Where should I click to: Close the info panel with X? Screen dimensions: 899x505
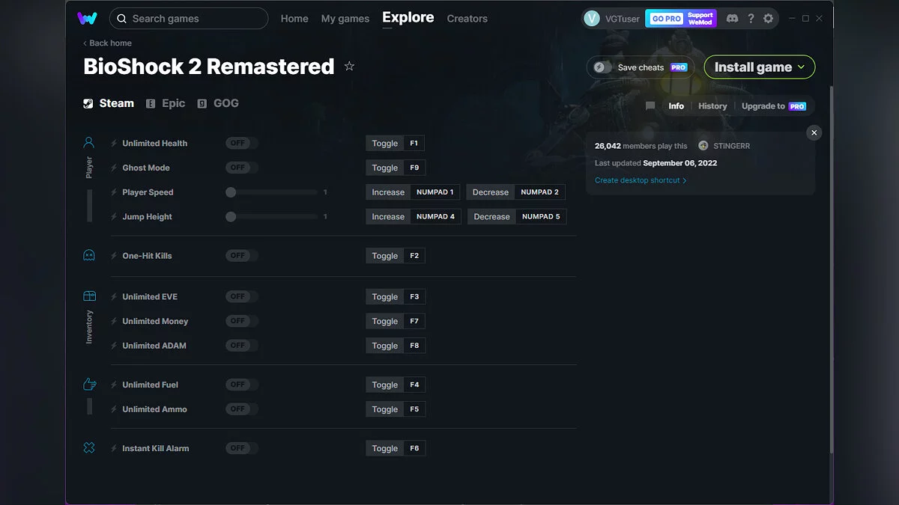pos(814,132)
